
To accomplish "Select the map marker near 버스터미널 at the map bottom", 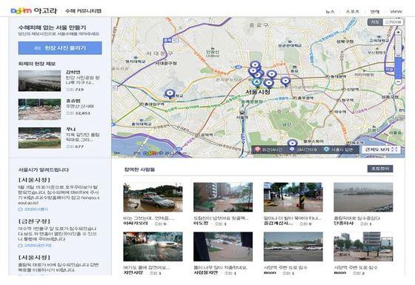I will 292,144.
